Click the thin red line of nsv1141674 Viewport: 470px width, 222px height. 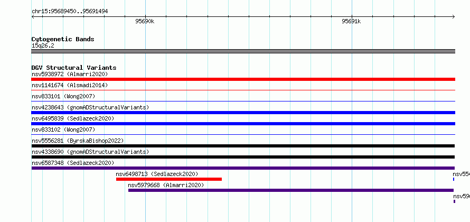(x=243, y=90)
